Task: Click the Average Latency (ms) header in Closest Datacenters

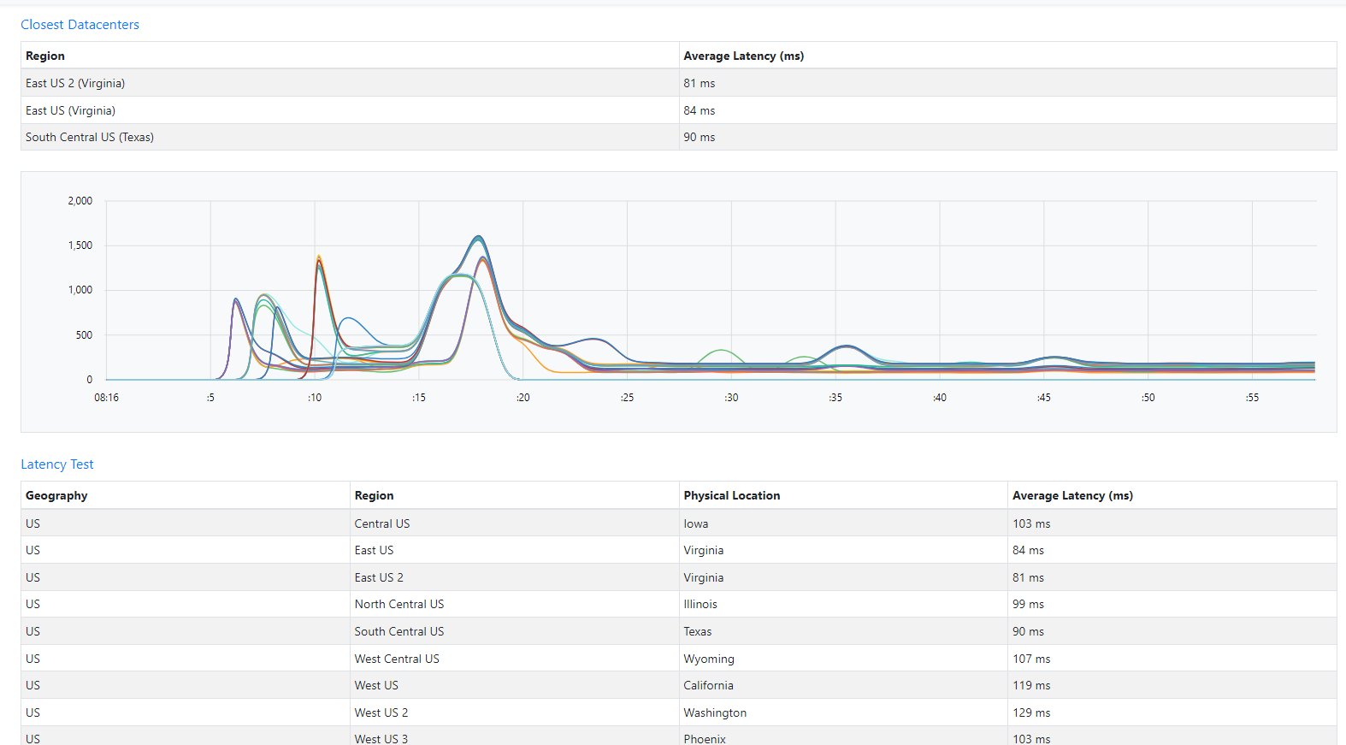Action: pos(743,56)
